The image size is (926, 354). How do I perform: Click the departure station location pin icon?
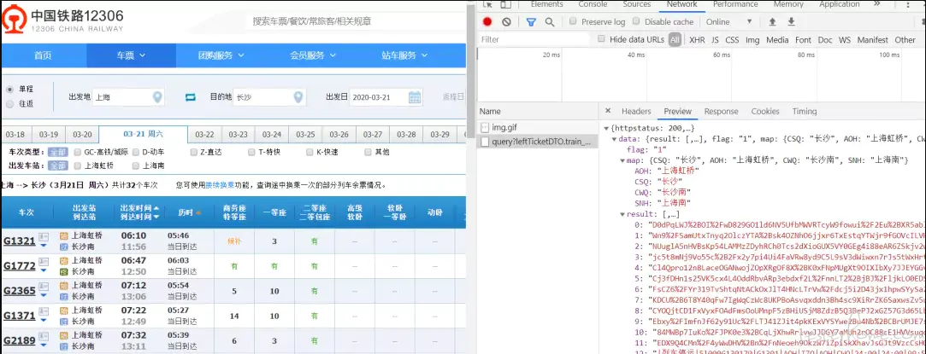pos(157,97)
